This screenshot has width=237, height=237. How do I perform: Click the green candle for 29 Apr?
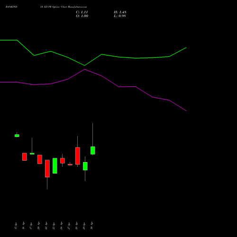[x=85, y=166]
